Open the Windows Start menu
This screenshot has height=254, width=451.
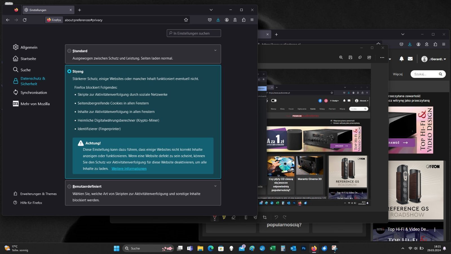tap(116, 248)
